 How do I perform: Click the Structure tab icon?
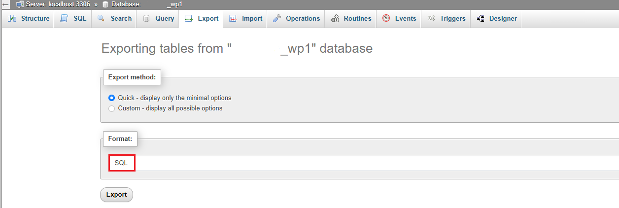point(12,19)
